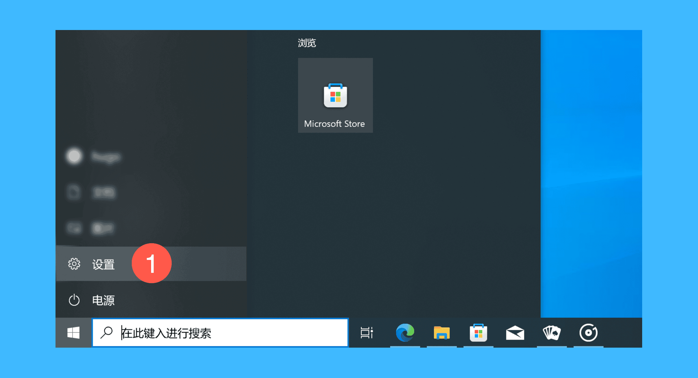Click the power icon beside 电源
698x378 pixels.
tap(74, 300)
